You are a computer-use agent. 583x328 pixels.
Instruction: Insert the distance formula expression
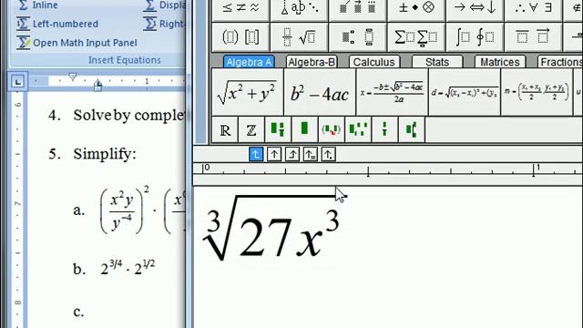tap(465, 92)
